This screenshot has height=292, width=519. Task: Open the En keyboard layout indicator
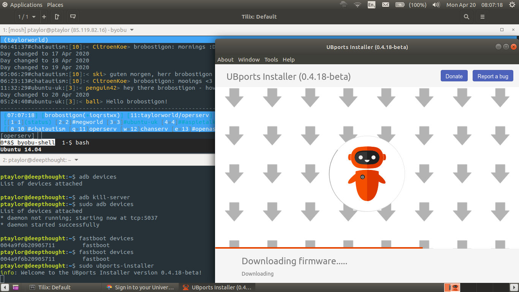tap(371, 5)
